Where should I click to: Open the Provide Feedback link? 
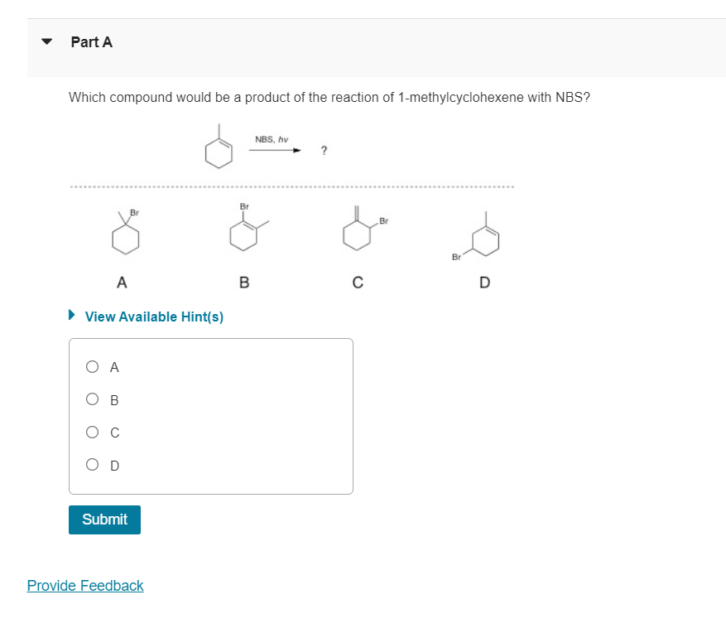[x=85, y=586]
